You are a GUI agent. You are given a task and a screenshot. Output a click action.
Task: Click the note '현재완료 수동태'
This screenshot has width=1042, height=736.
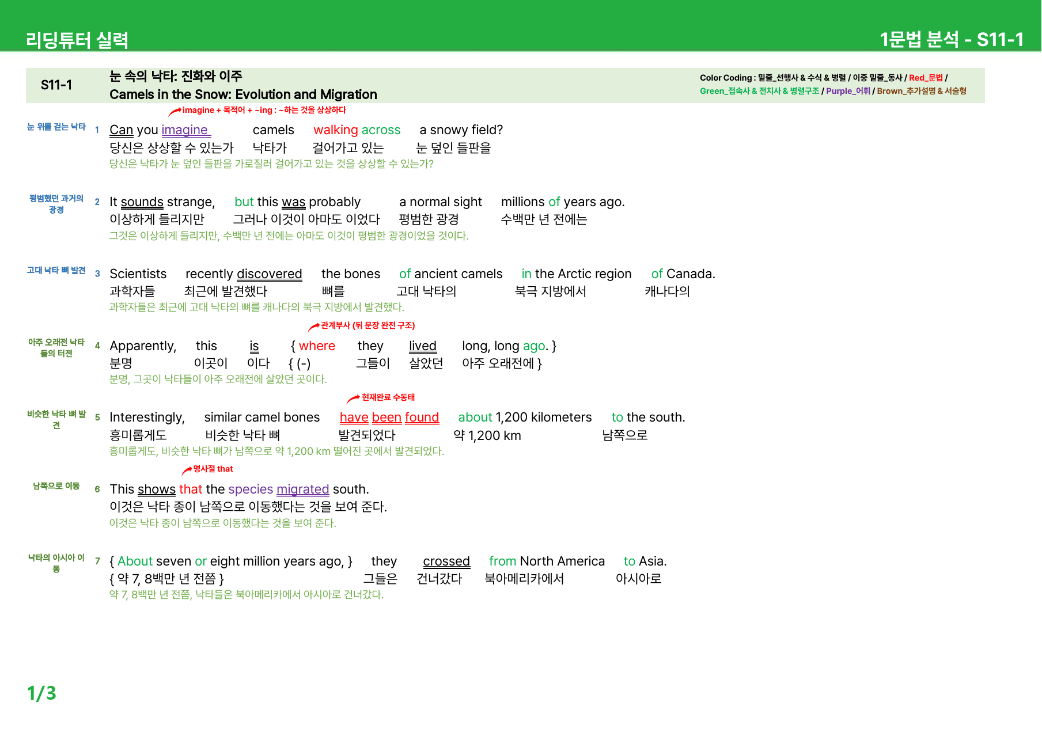(388, 397)
